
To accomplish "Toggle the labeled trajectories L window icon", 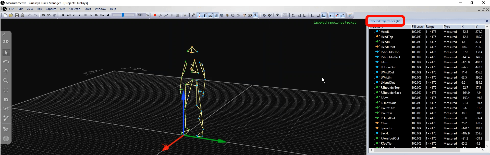I will pyautogui.click(x=331, y=15).
